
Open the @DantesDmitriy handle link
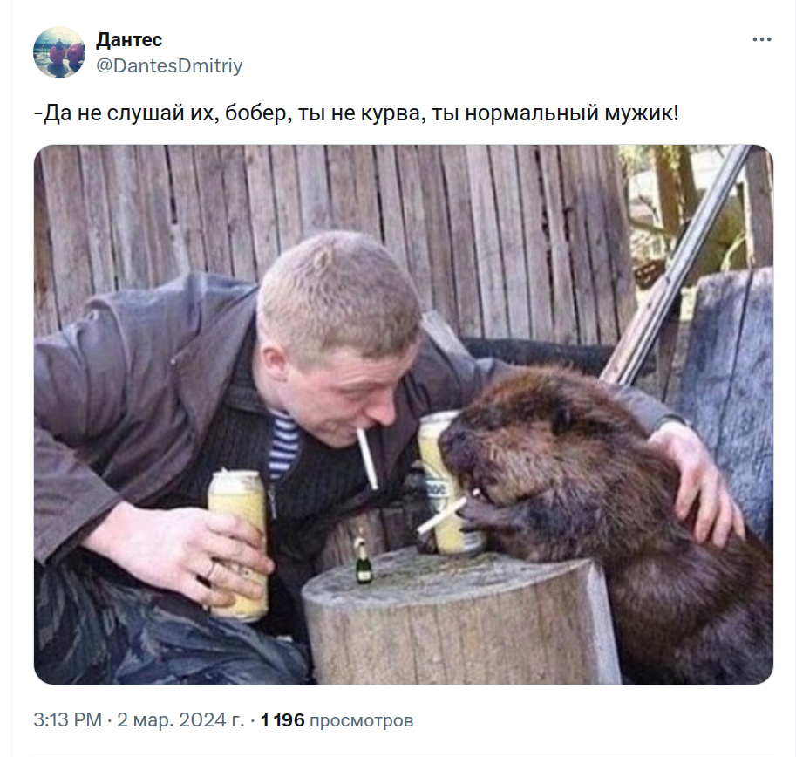169,66
